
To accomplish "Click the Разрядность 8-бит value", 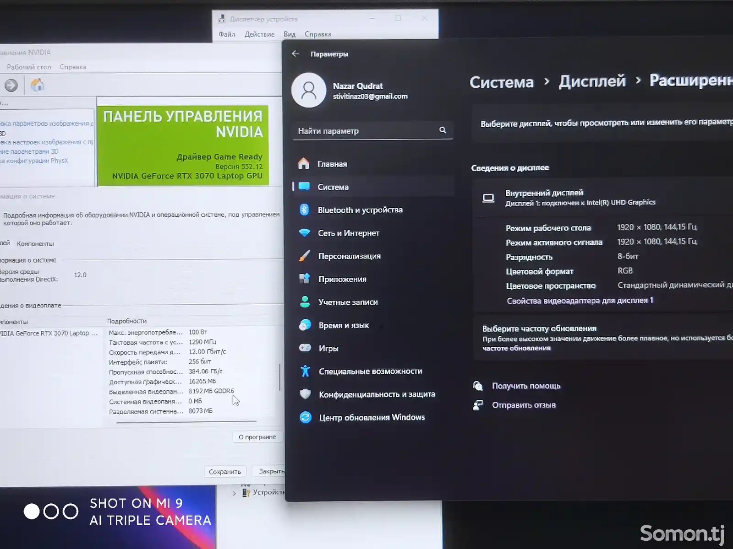I will (x=628, y=256).
